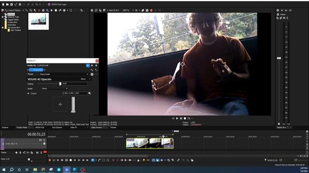Expand the Media By Type node
The height and width of the screenshot is (173, 309).
(3, 17)
